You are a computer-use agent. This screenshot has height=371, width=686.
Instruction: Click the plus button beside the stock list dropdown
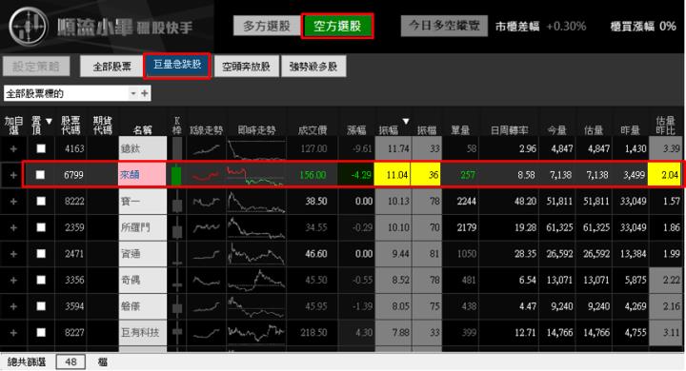coord(145,93)
